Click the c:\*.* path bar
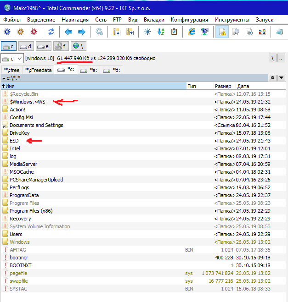288x302 pixels. 134,78
